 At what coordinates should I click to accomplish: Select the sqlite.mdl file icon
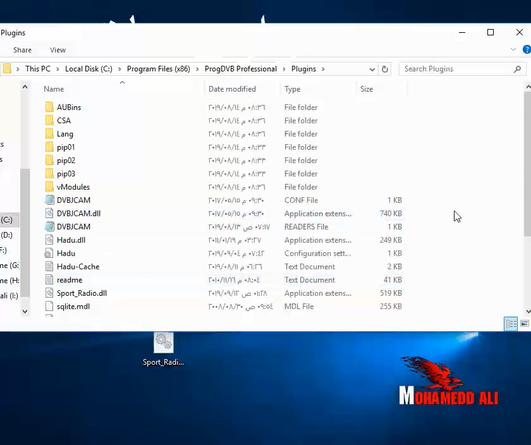tap(50, 307)
